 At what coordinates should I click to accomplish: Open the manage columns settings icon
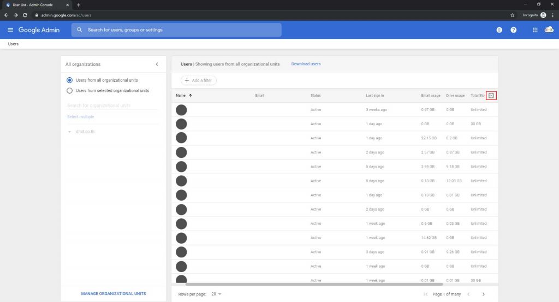[x=491, y=95]
